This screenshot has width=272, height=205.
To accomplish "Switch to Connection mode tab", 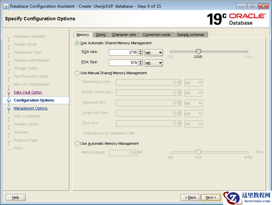I will pos(156,35).
